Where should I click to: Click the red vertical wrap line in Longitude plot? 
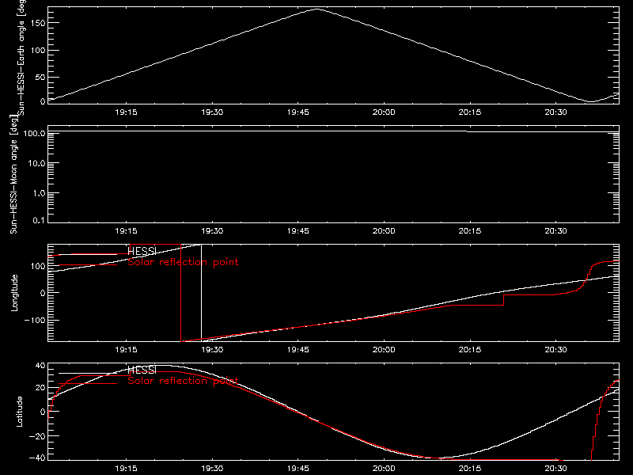point(181,292)
